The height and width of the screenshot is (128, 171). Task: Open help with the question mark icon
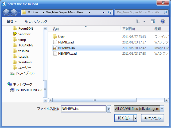click(x=163, y=21)
